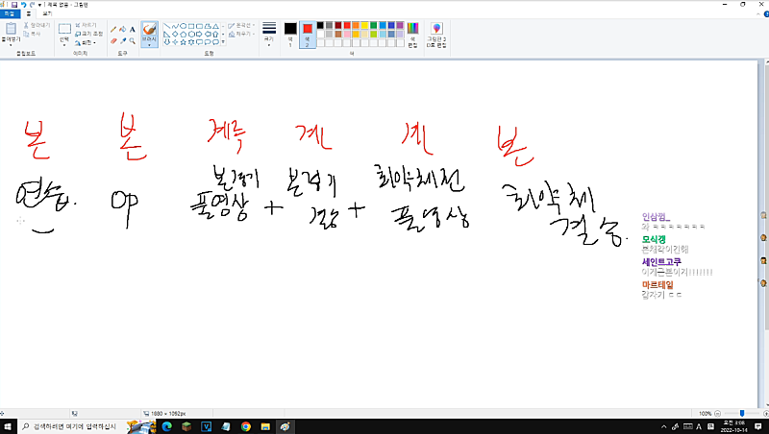Switch to the Home ribbon tab

(x=29, y=13)
